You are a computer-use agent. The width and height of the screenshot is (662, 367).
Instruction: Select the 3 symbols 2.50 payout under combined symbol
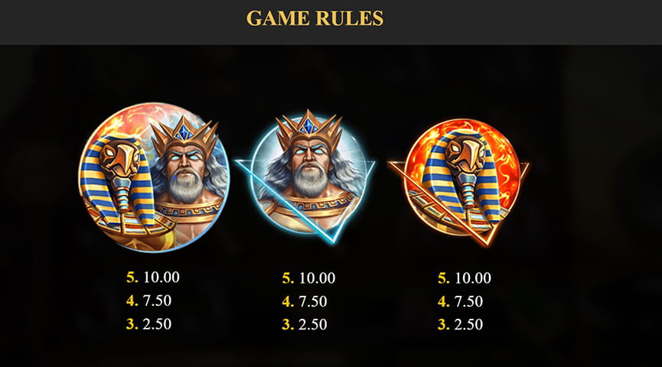[148, 323]
